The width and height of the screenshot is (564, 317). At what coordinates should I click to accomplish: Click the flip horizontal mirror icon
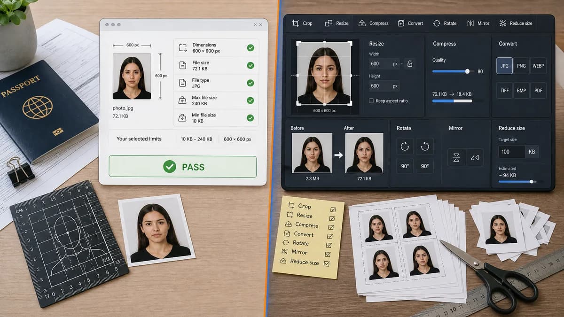475,158
